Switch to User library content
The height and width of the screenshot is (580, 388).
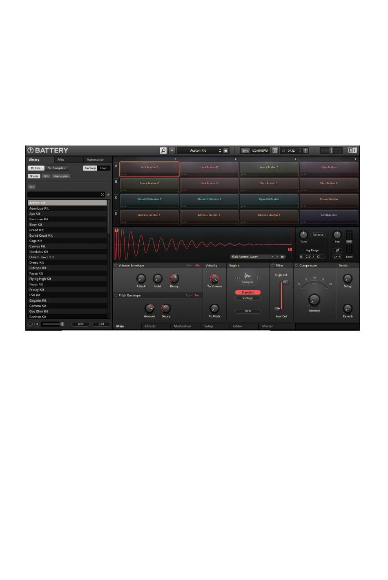coord(104,168)
